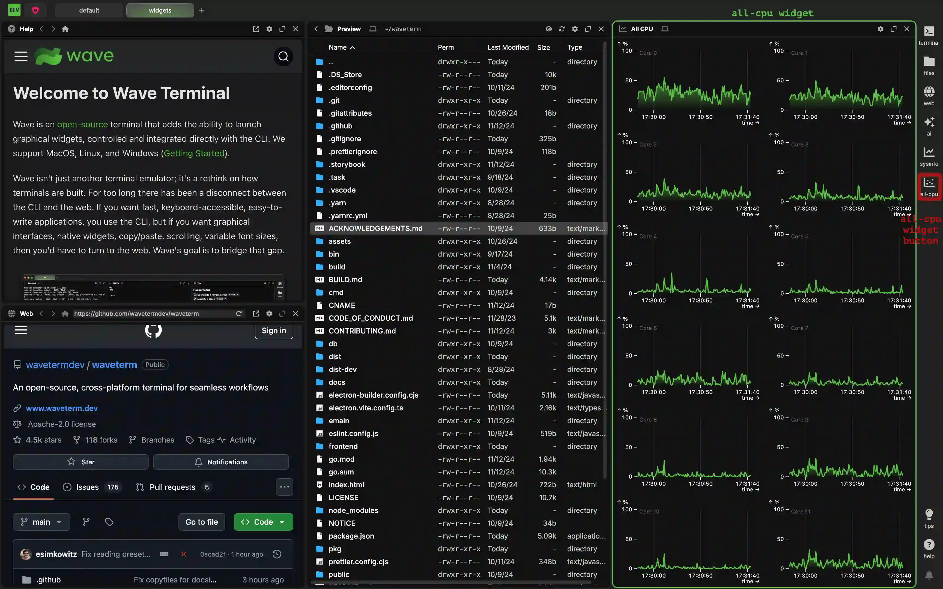943x589 pixels.
Task: Expand the default tab in Wave Terminal
Action: pos(89,10)
